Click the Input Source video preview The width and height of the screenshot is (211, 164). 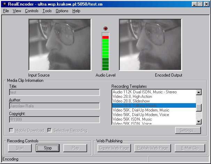(60, 45)
